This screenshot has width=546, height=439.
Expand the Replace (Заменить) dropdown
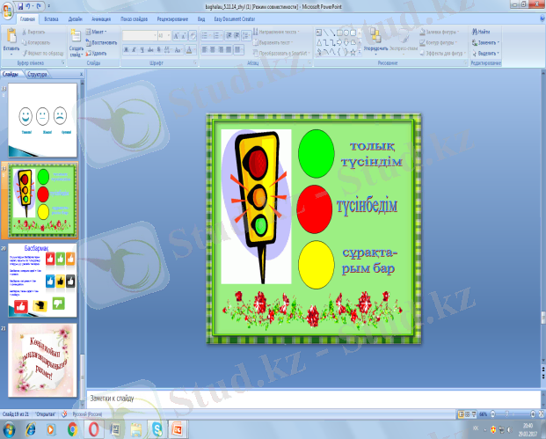click(x=487, y=41)
